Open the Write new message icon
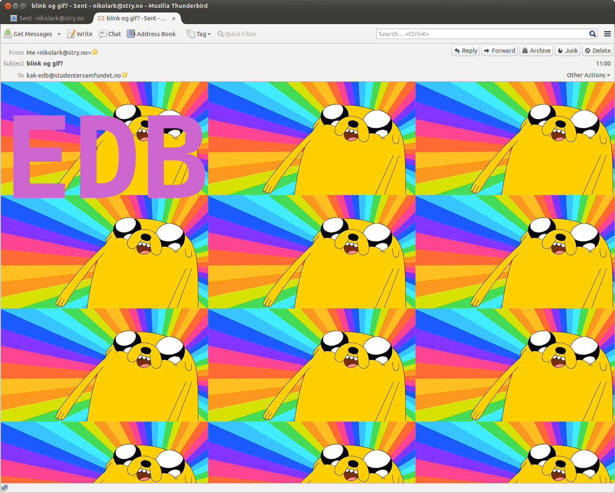The image size is (615, 493). pos(71,34)
